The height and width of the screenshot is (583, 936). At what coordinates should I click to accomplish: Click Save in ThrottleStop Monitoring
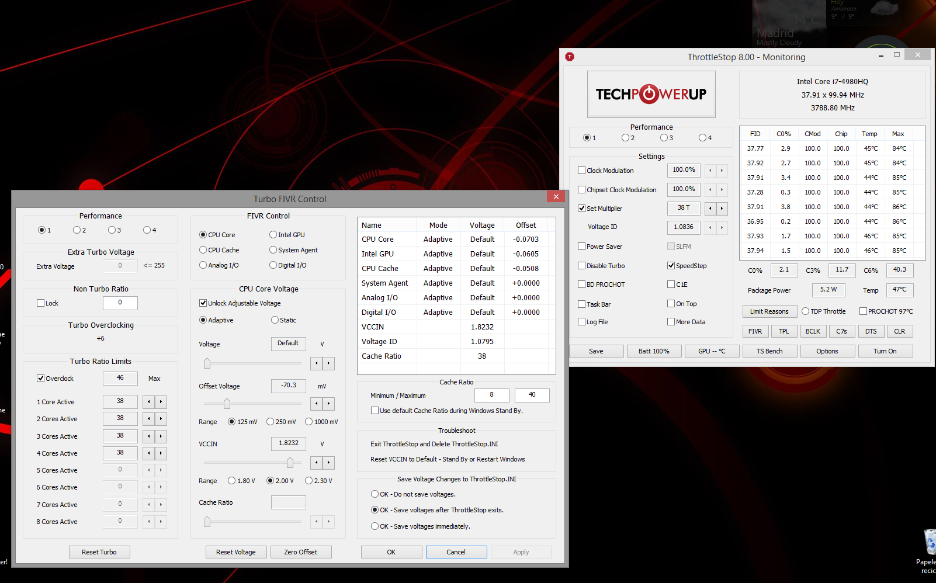click(x=596, y=351)
